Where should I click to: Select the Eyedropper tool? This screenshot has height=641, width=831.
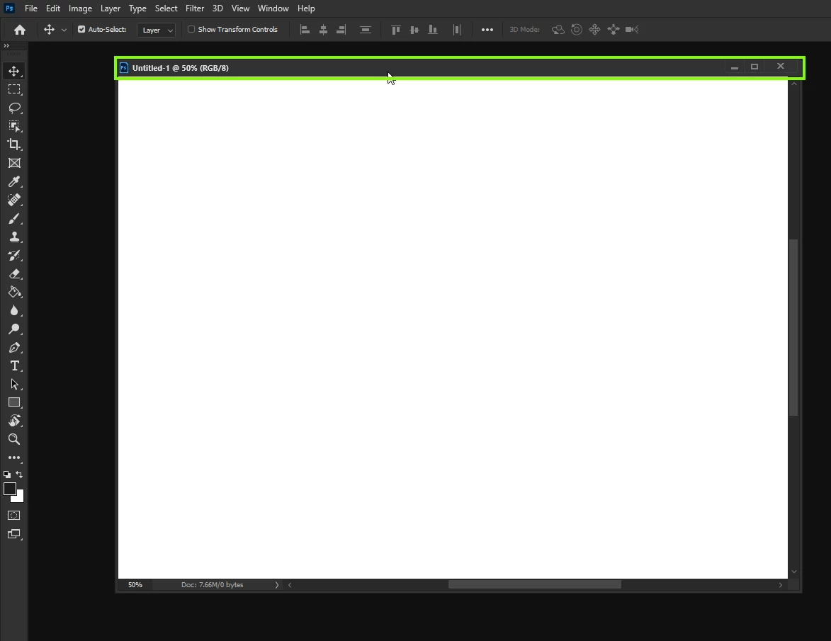14,182
